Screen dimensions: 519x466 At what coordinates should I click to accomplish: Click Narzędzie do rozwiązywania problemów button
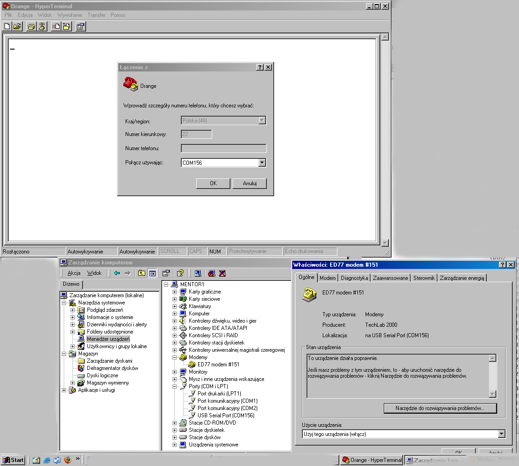click(x=440, y=408)
